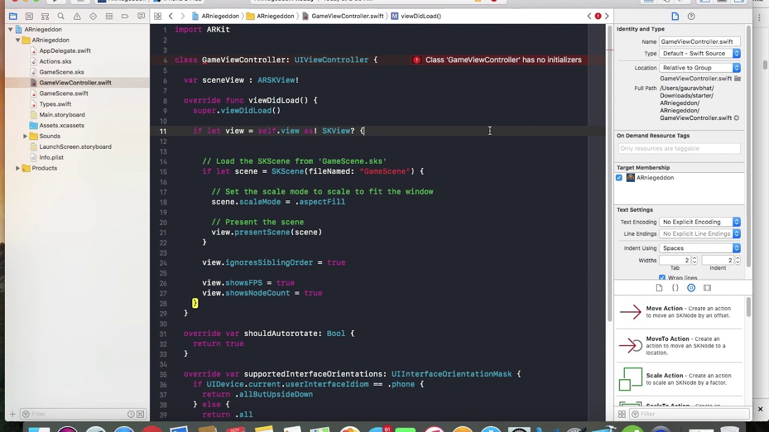Open the Indent Using Spaces dropdown
Viewport: 769px width, 432px height.
[x=700, y=248]
